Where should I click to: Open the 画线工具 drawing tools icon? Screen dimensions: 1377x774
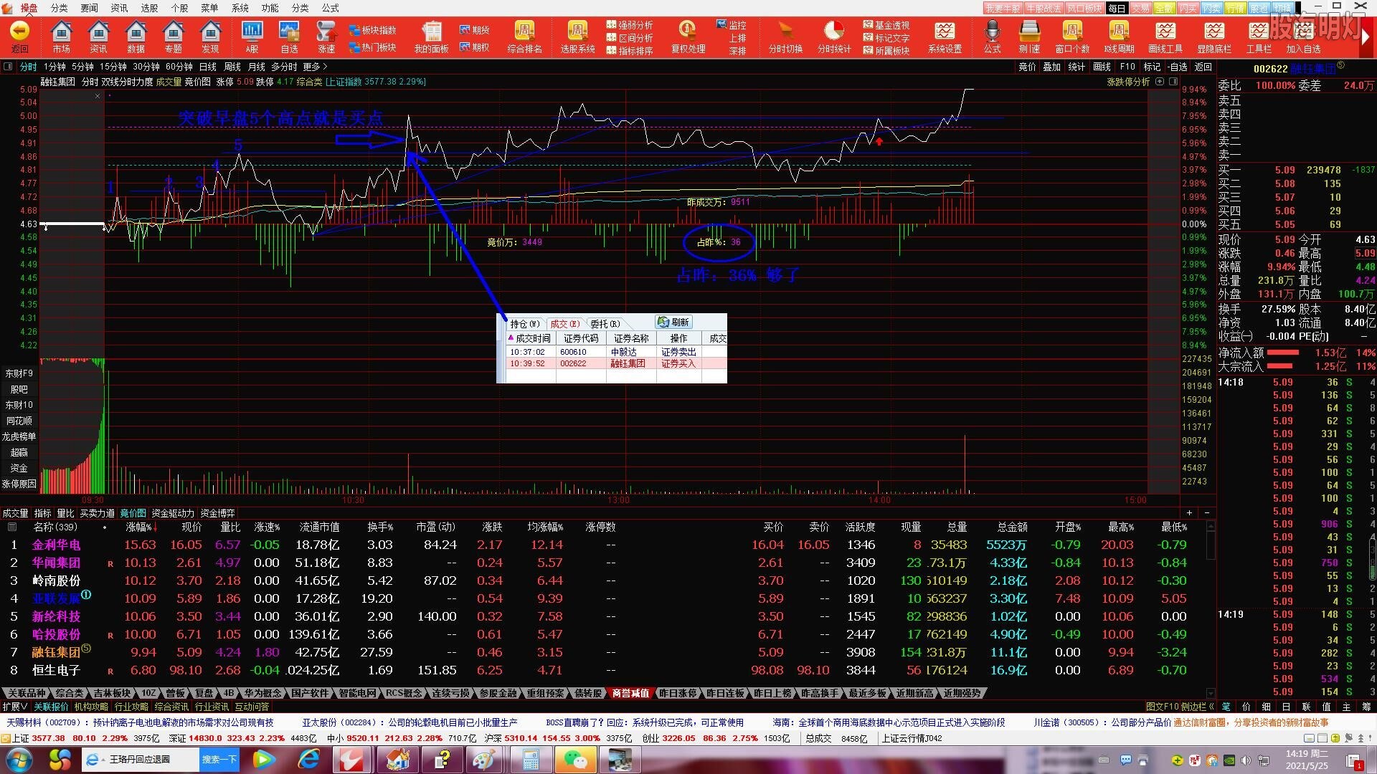click(x=1165, y=37)
